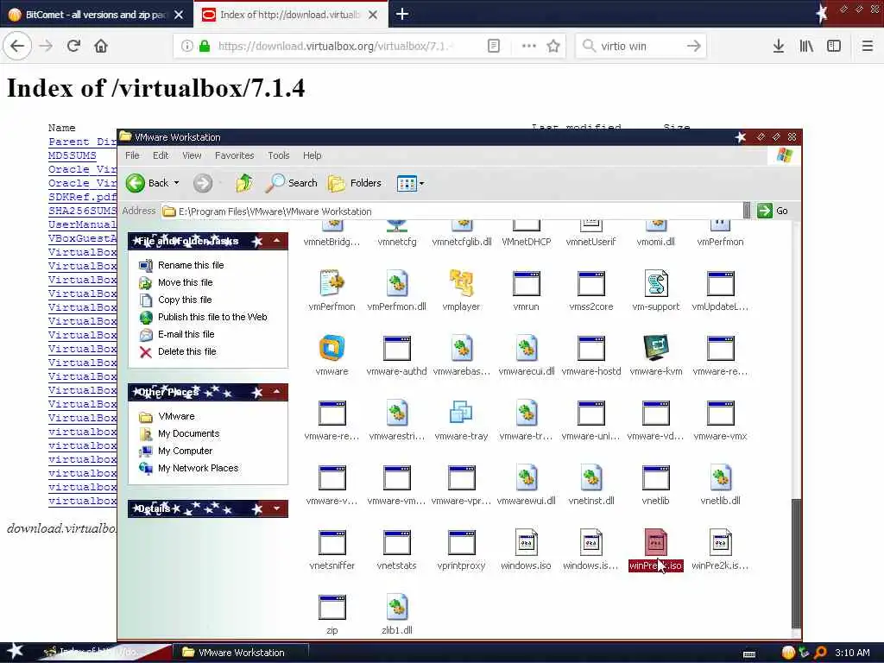Open My Network Places link
Viewport: 884px width, 663px height.
click(x=198, y=468)
